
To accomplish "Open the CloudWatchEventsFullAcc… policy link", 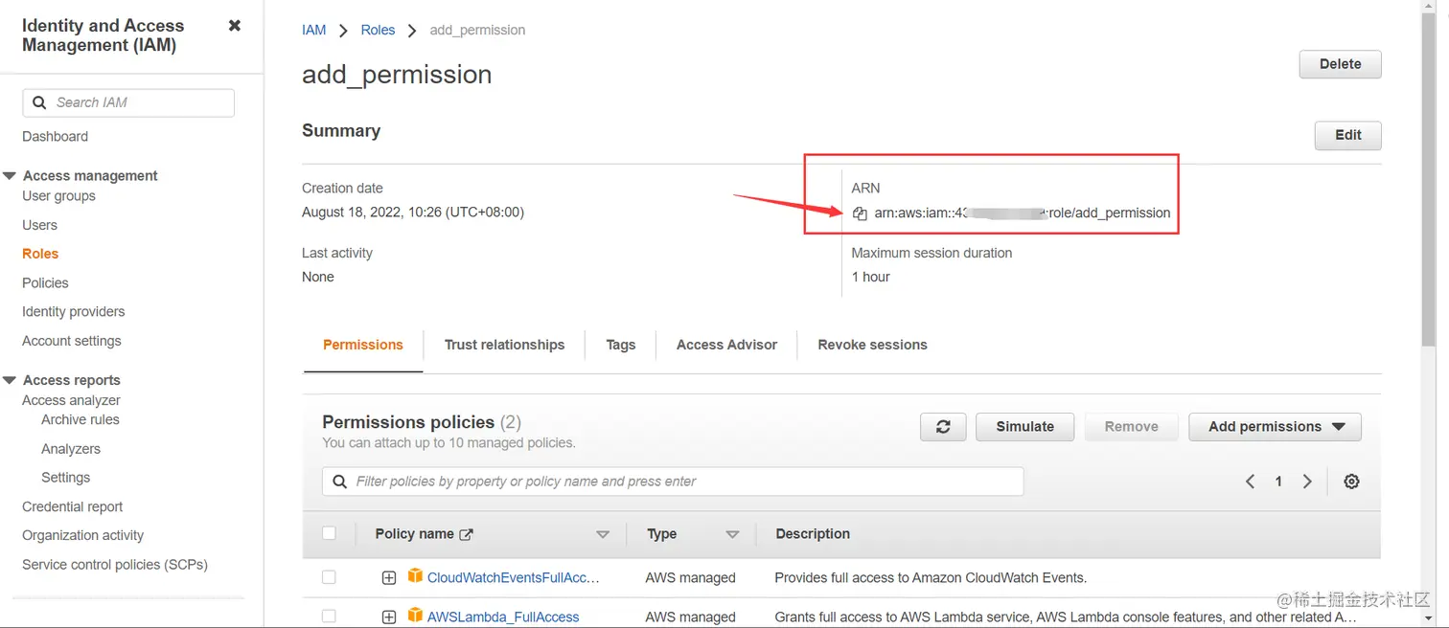I will pyautogui.click(x=514, y=577).
